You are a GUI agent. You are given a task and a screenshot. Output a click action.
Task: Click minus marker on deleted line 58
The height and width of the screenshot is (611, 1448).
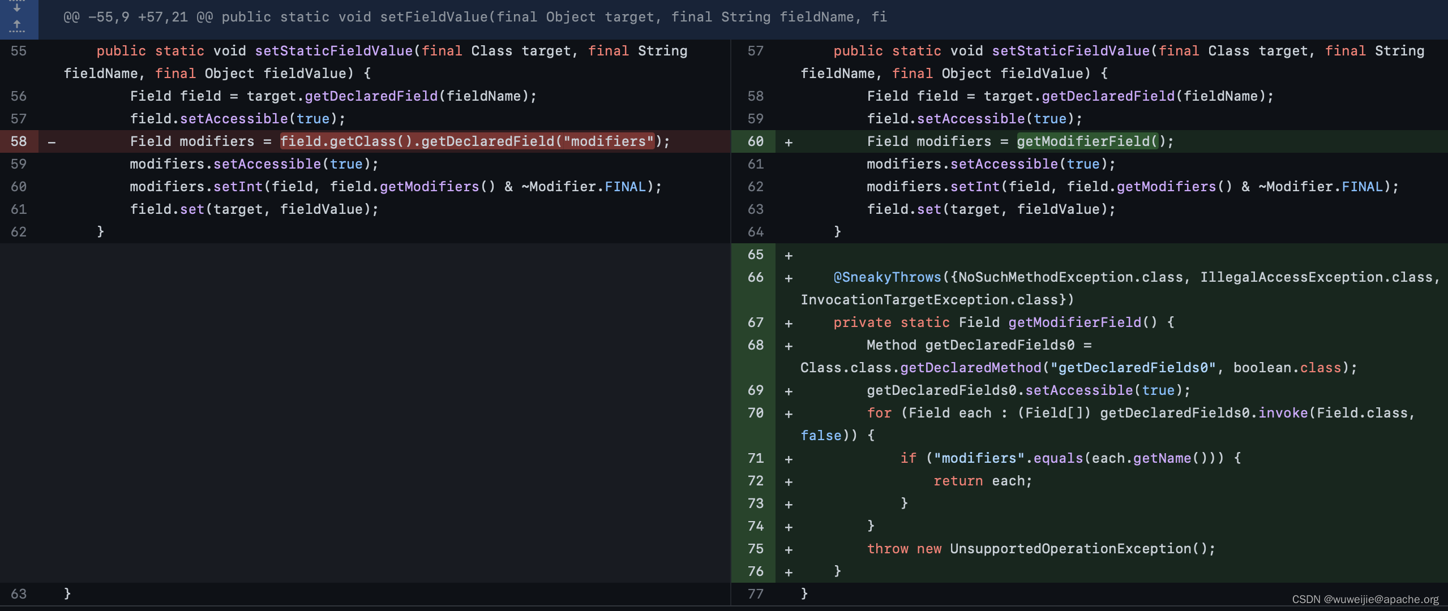coord(52,142)
